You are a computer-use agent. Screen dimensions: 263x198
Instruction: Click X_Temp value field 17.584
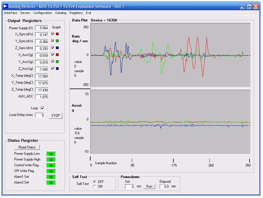pyautogui.click(x=42, y=76)
